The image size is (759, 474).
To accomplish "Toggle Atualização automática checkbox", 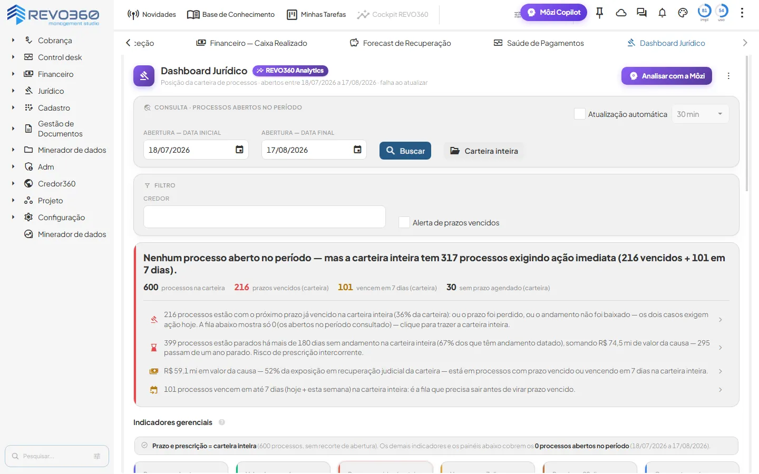I will 580,114.
